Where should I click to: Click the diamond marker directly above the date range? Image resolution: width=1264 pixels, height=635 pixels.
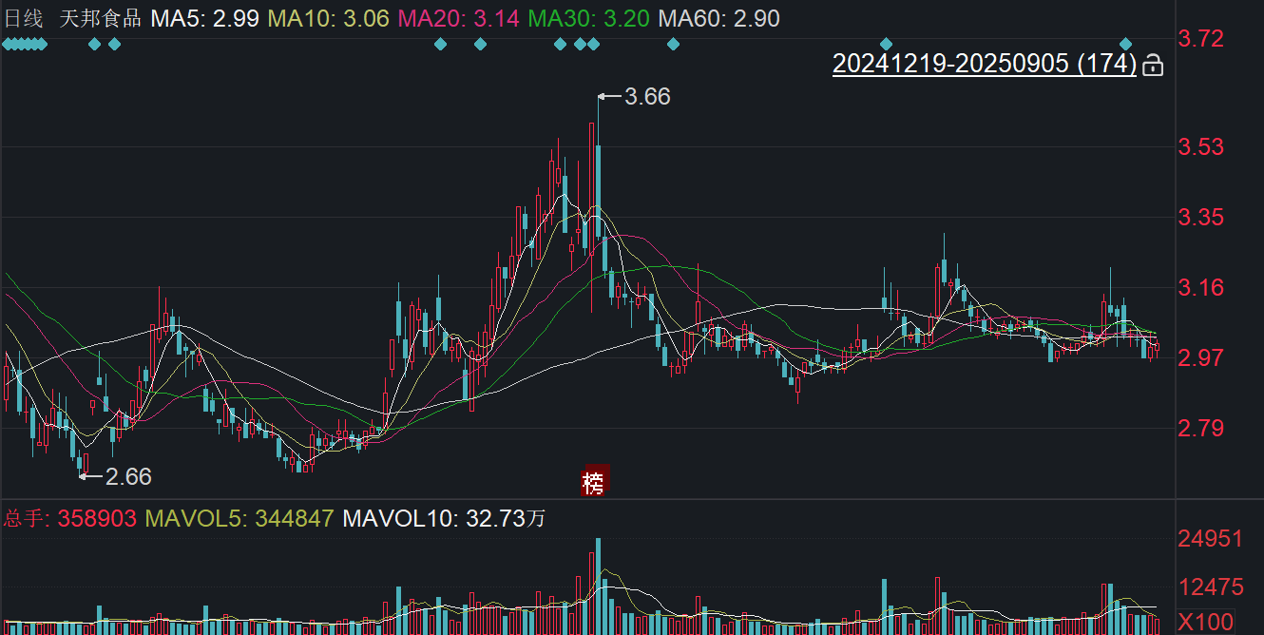tap(886, 44)
